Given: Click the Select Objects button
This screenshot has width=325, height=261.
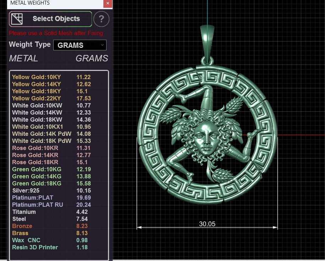Looking at the screenshot, I should pyautogui.click(x=50, y=19).
